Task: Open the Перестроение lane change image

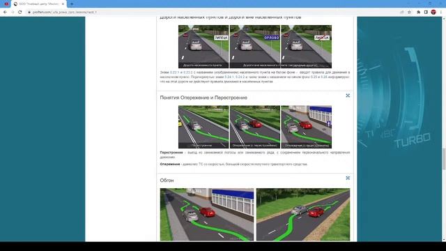Action: [203, 127]
